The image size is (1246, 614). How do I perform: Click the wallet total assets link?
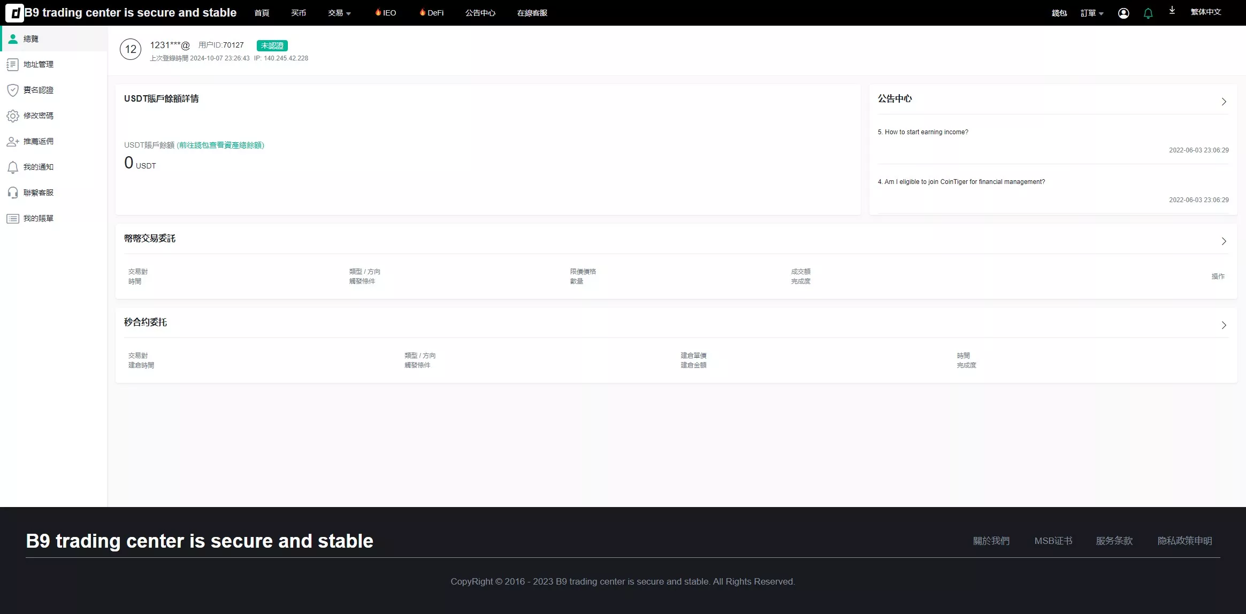click(220, 145)
